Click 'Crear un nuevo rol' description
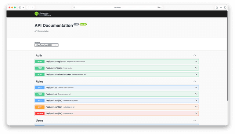This screenshot has height=134, width=235. coord(64,94)
